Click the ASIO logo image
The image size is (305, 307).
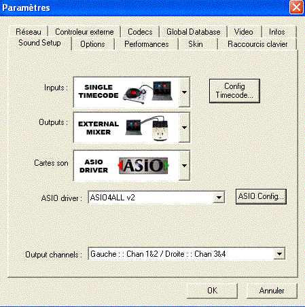[x=143, y=166]
